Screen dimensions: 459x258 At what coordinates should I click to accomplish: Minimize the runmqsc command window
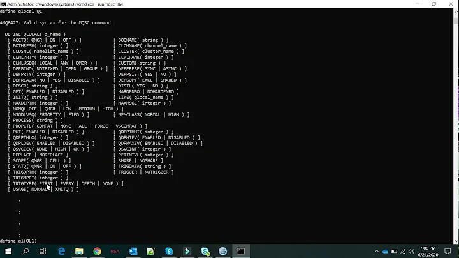tap(418, 4)
